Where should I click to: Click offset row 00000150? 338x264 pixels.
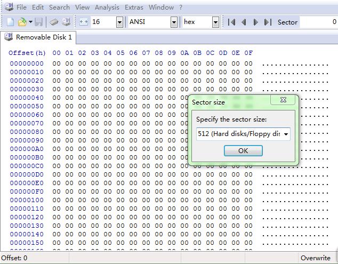pyautogui.click(x=27, y=243)
